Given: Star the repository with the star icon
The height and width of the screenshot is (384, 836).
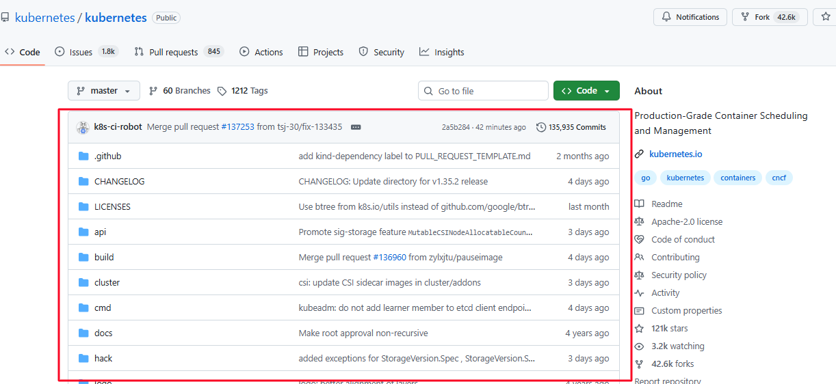Looking at the screenshot, I should [x=825, y=17].
